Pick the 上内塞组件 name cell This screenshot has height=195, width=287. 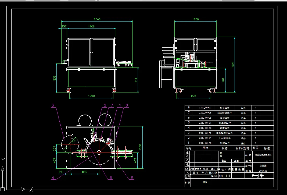click(225, 138)
